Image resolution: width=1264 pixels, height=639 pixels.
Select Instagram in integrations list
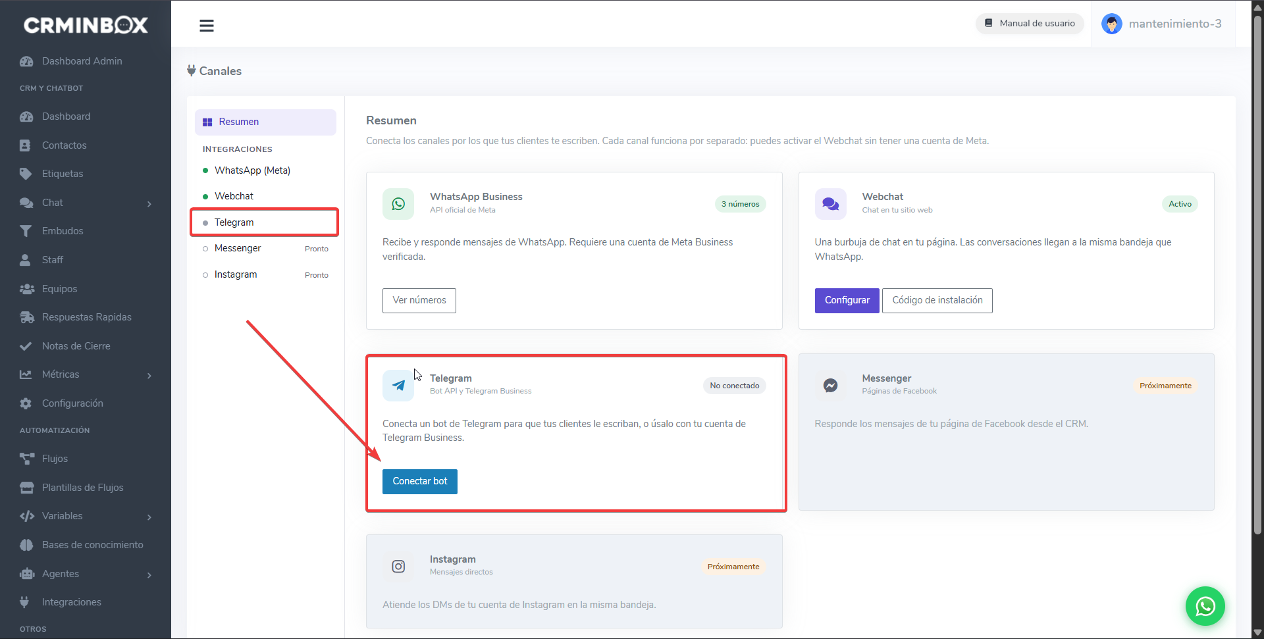click(x=265, y=274)
